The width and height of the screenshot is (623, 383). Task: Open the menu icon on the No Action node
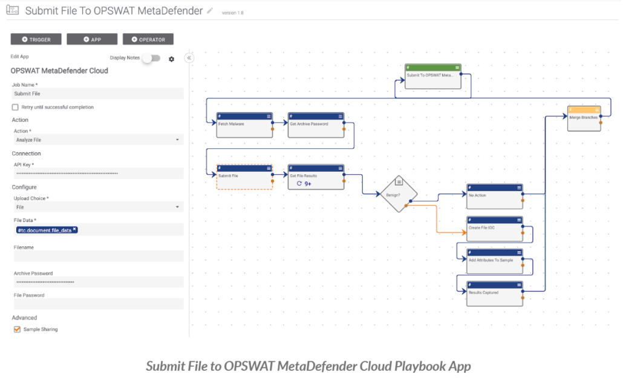coord(519,188)
